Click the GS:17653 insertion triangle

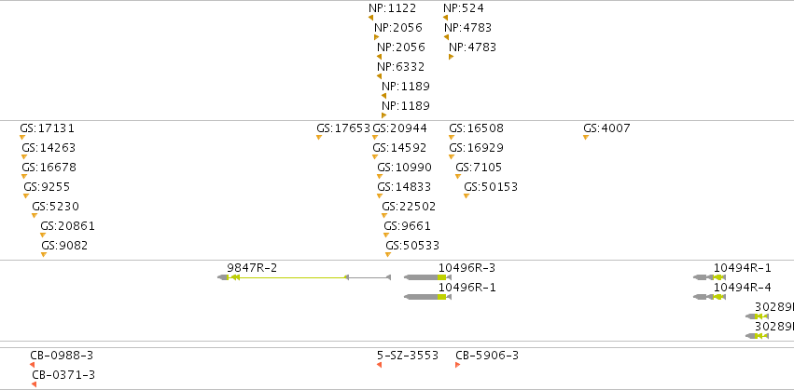(x=319, y=138)
